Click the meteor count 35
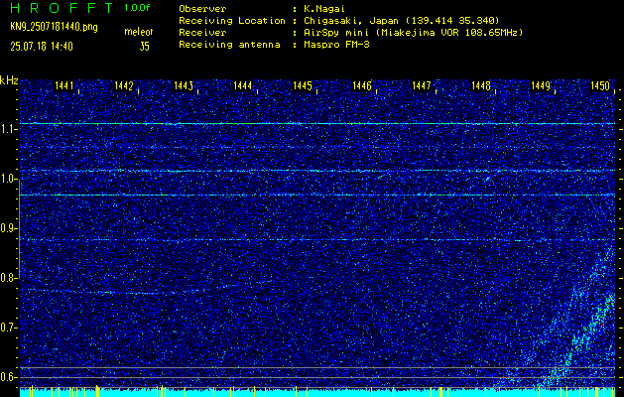This screenshot has width=624, height=397. pos(145,47)
